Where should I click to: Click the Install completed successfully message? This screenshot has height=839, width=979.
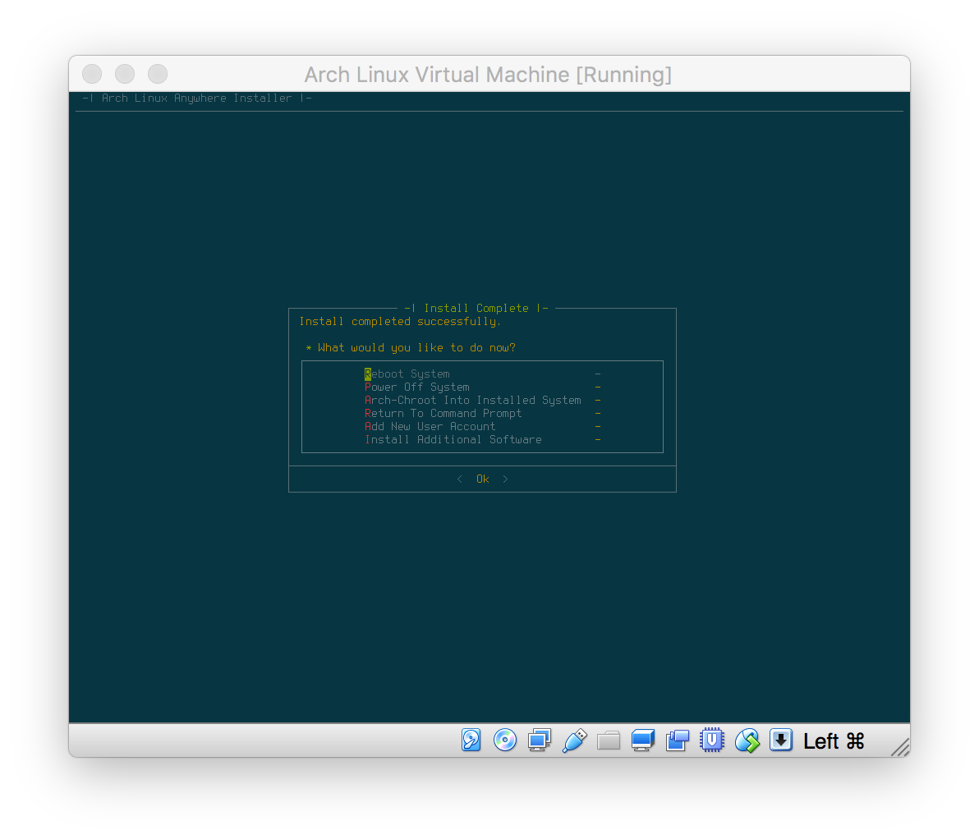(400, 322)
